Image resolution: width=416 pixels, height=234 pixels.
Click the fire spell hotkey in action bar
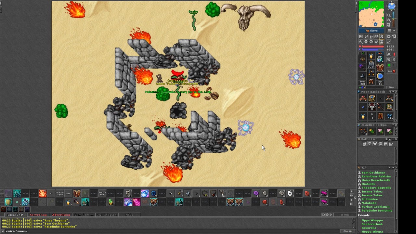(43, 193)
